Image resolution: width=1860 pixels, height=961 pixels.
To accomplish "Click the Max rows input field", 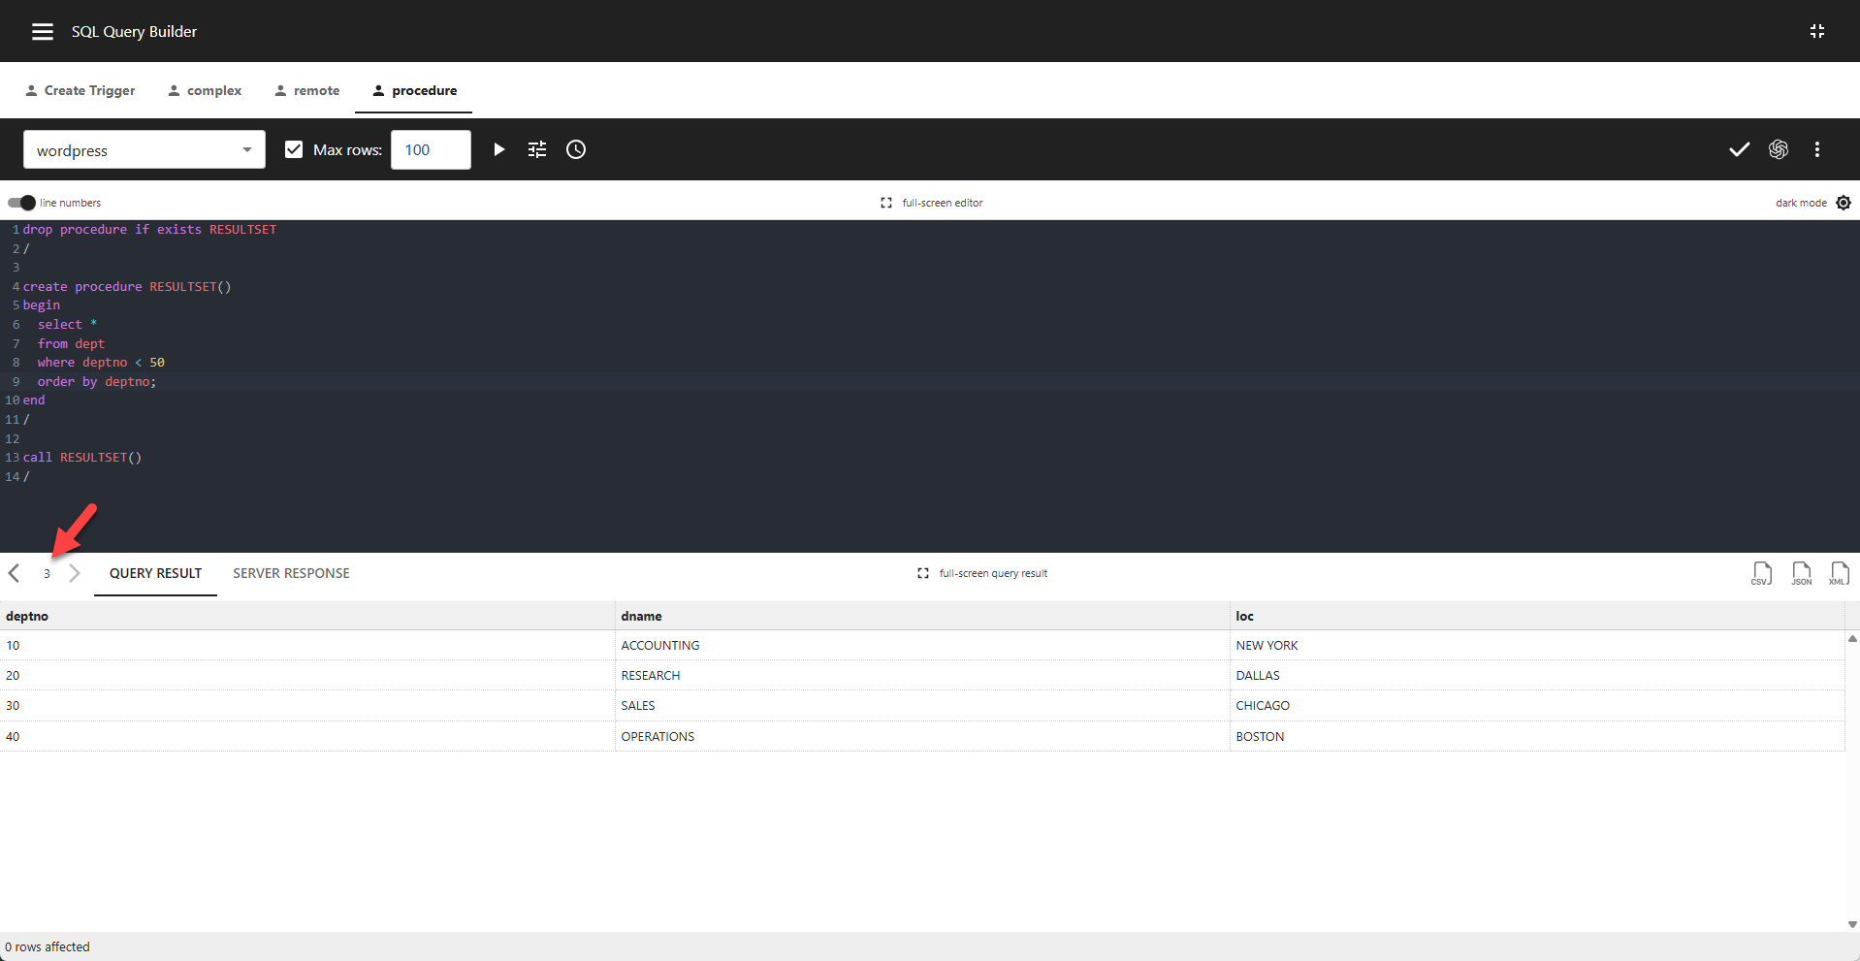I will point(430,149).
